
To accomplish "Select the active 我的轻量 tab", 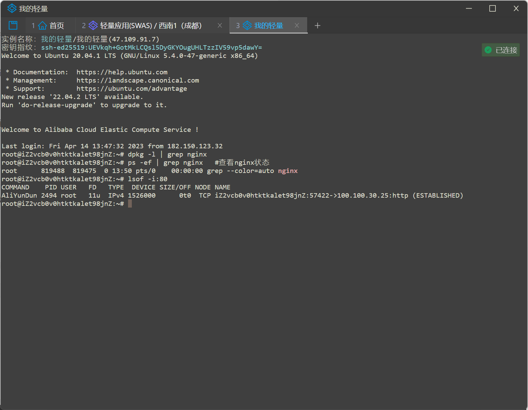I will pos(268,26).
